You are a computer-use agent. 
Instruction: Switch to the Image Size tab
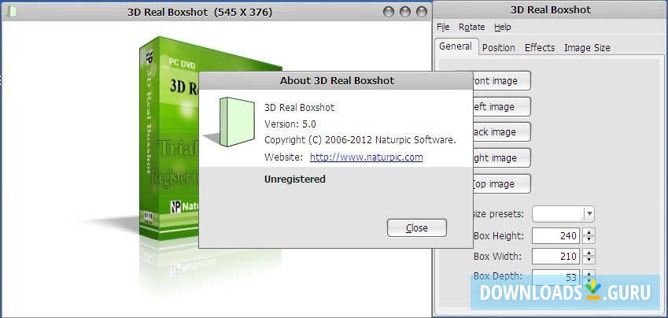tap(587, 48)
